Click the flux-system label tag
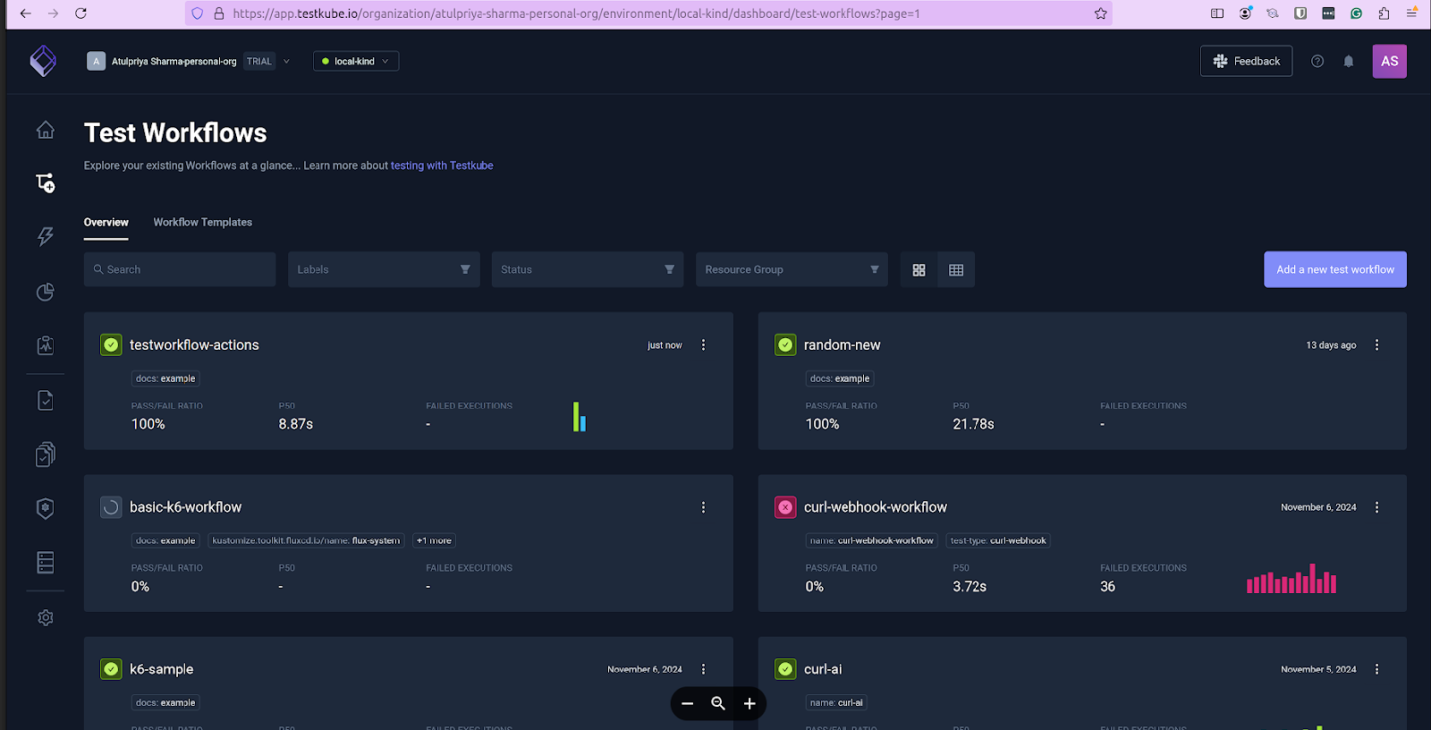The image size is (1431, 730). 306,540
